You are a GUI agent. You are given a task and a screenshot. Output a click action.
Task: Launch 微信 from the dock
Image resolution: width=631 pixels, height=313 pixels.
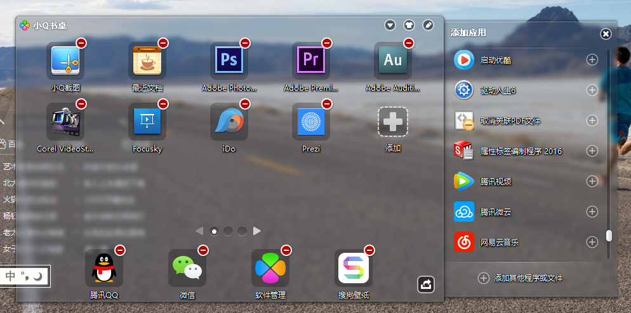coord(187,268)
